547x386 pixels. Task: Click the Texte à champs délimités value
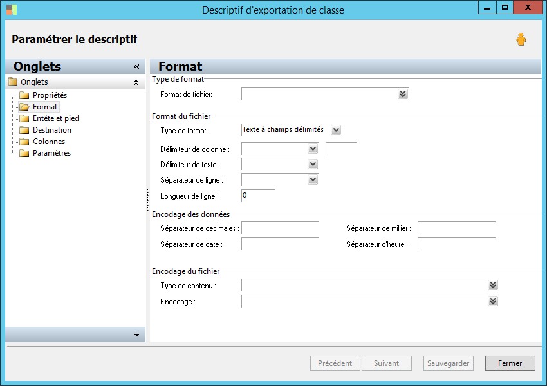(283, 129)
